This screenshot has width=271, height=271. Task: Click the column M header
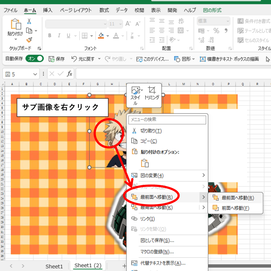pos(184,84)
